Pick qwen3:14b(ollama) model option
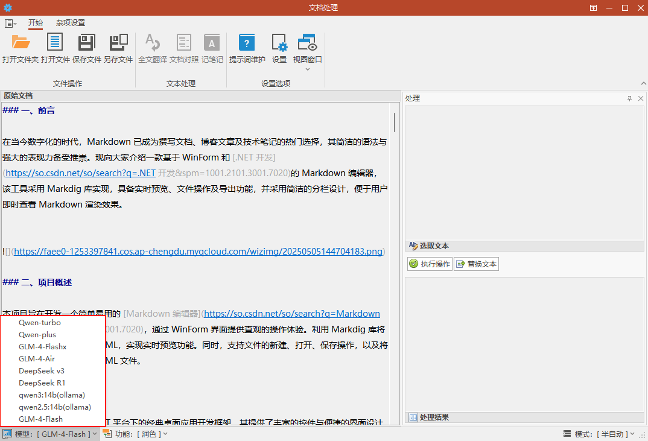The width and height of the screenshot is (648, 441). pos(52,395)
